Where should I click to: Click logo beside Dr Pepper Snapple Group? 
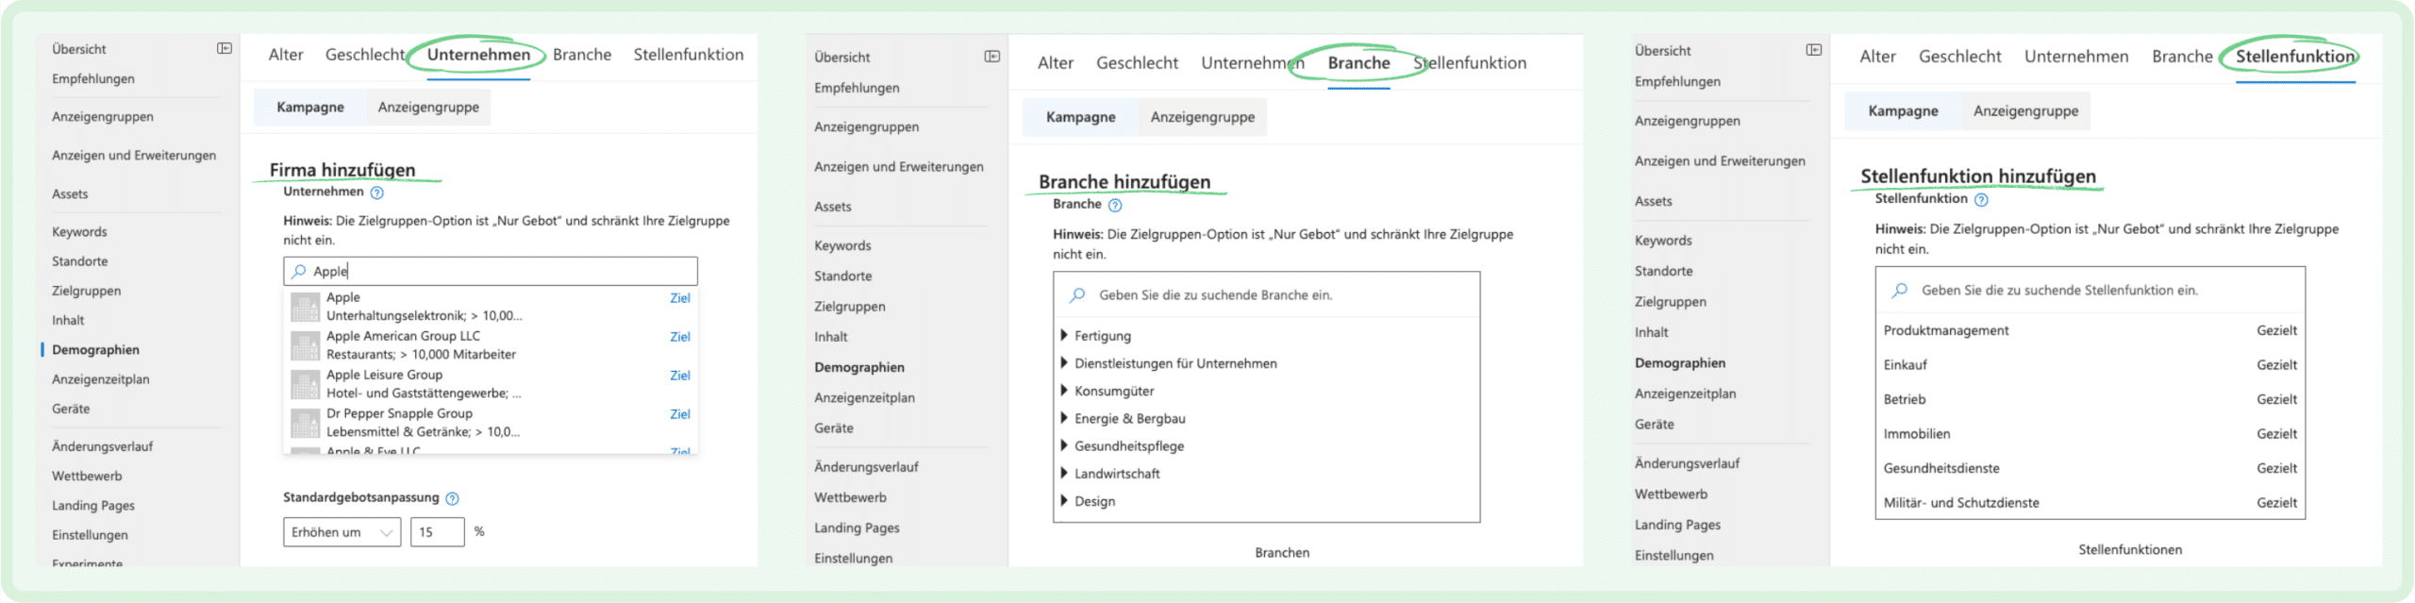click(306, 423)
